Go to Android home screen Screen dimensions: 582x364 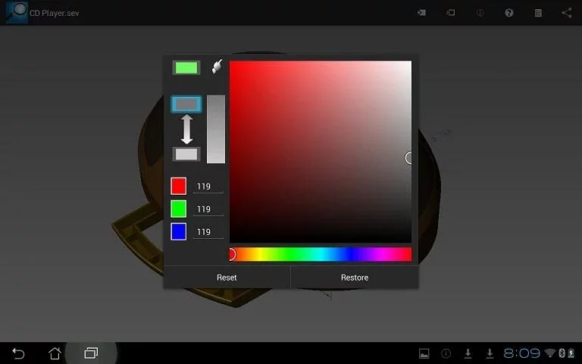click(x=55, y=353)
